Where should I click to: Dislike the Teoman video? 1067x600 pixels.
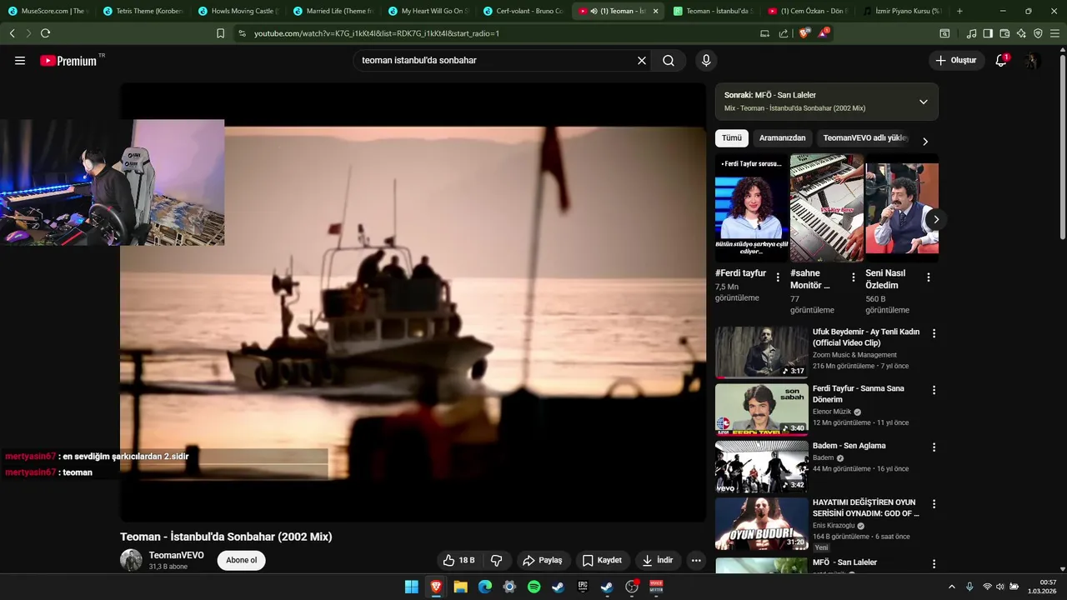(x=496, y=561)
